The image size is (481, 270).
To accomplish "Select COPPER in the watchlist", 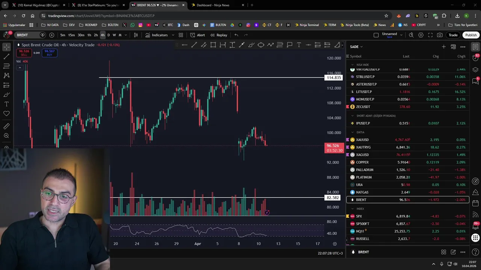I will pyautogui.click(x=407, y=162).
